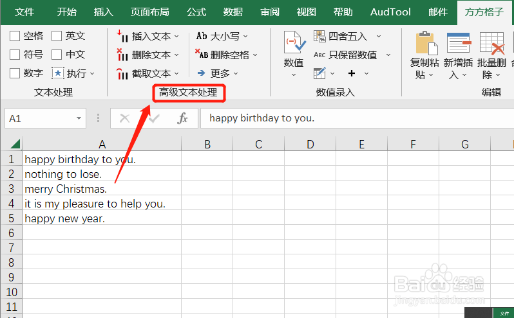Select row 3 header
514x318 pixels.
11,189
